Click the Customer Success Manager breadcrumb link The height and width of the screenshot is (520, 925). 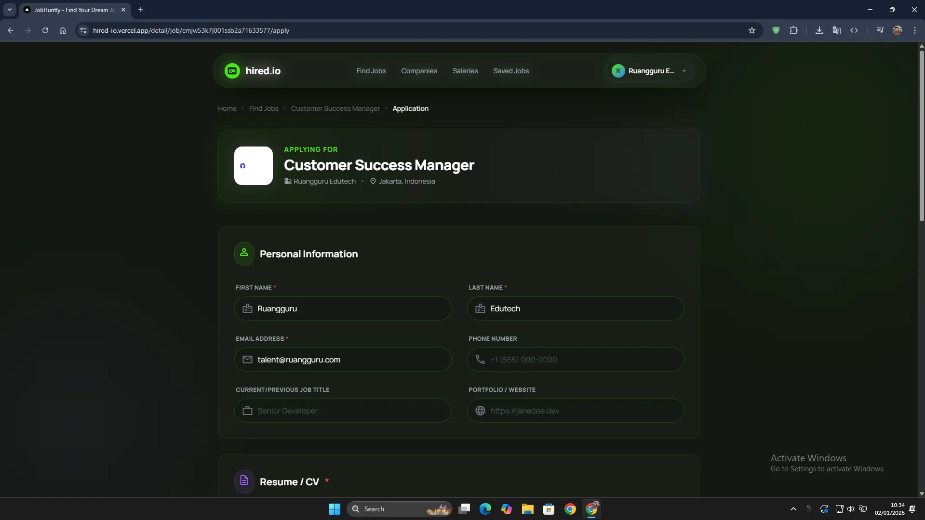335,108
